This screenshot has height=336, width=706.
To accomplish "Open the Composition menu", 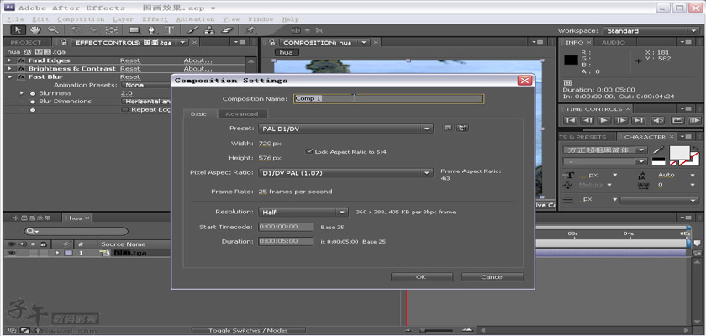I will point(81,19).
